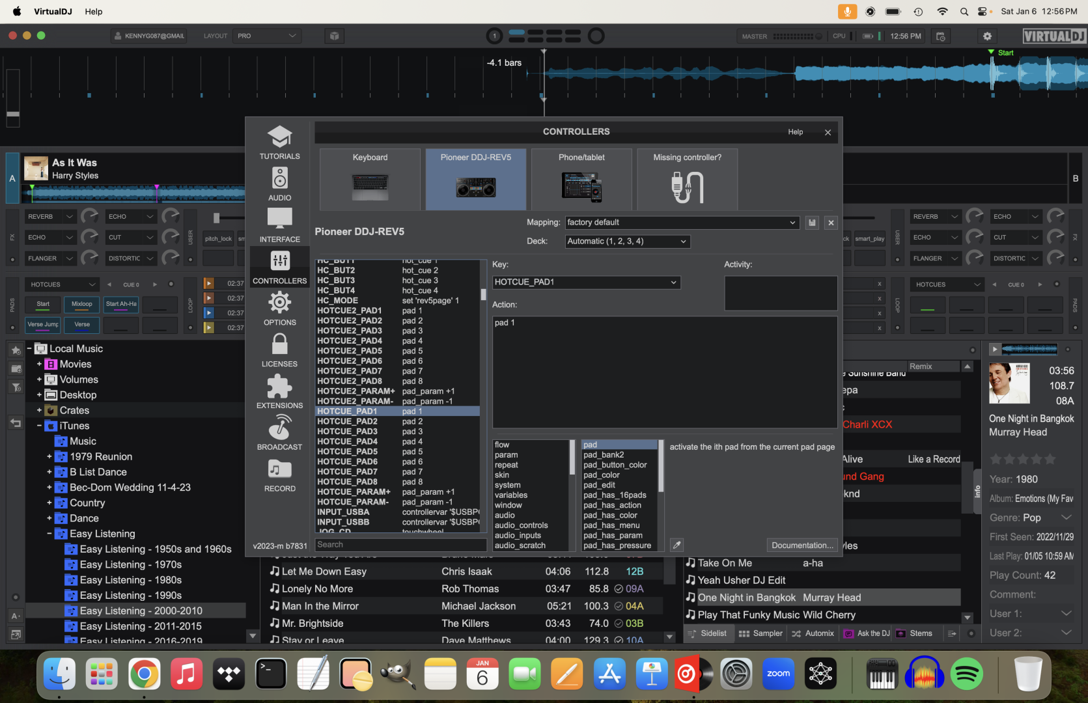Select the Options settings icon

click(x=279, y=307)
